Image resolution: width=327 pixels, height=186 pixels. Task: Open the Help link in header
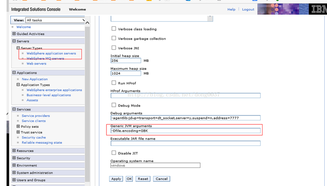tap(231, 9)
